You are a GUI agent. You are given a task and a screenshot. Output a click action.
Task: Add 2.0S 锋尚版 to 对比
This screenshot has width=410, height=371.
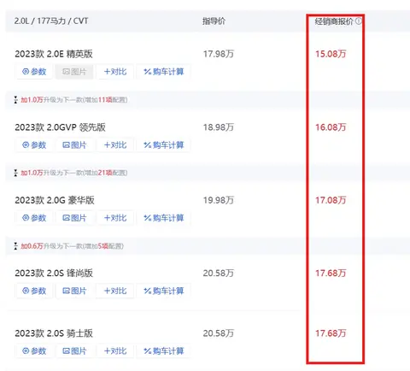tap(115, 291)
